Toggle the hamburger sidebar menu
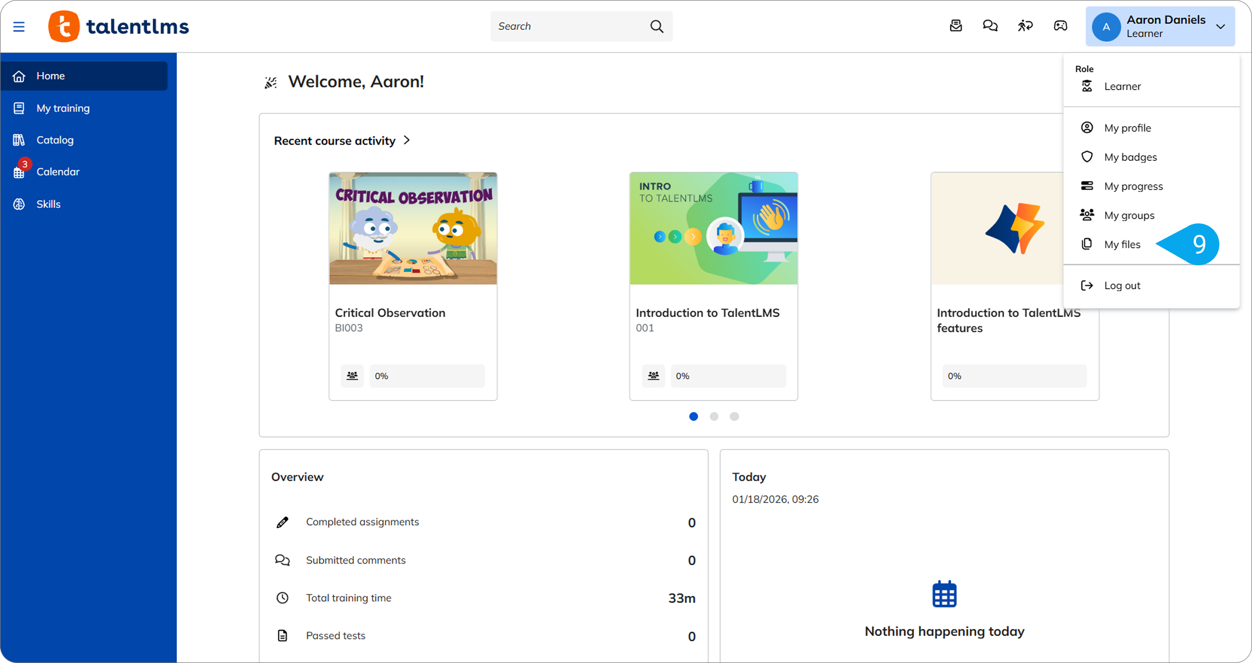The image size is (1252, 663). coord(19,27)
